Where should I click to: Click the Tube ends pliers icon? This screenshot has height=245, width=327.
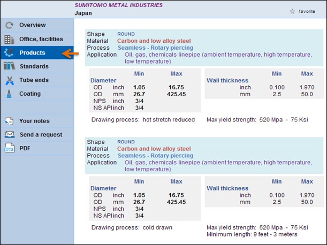[10, 80]
